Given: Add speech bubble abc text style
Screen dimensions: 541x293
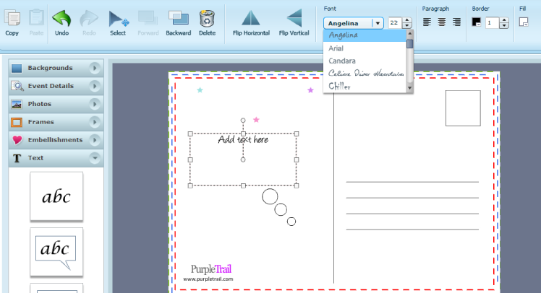Looking at the screenshot, I should [56, 252].
